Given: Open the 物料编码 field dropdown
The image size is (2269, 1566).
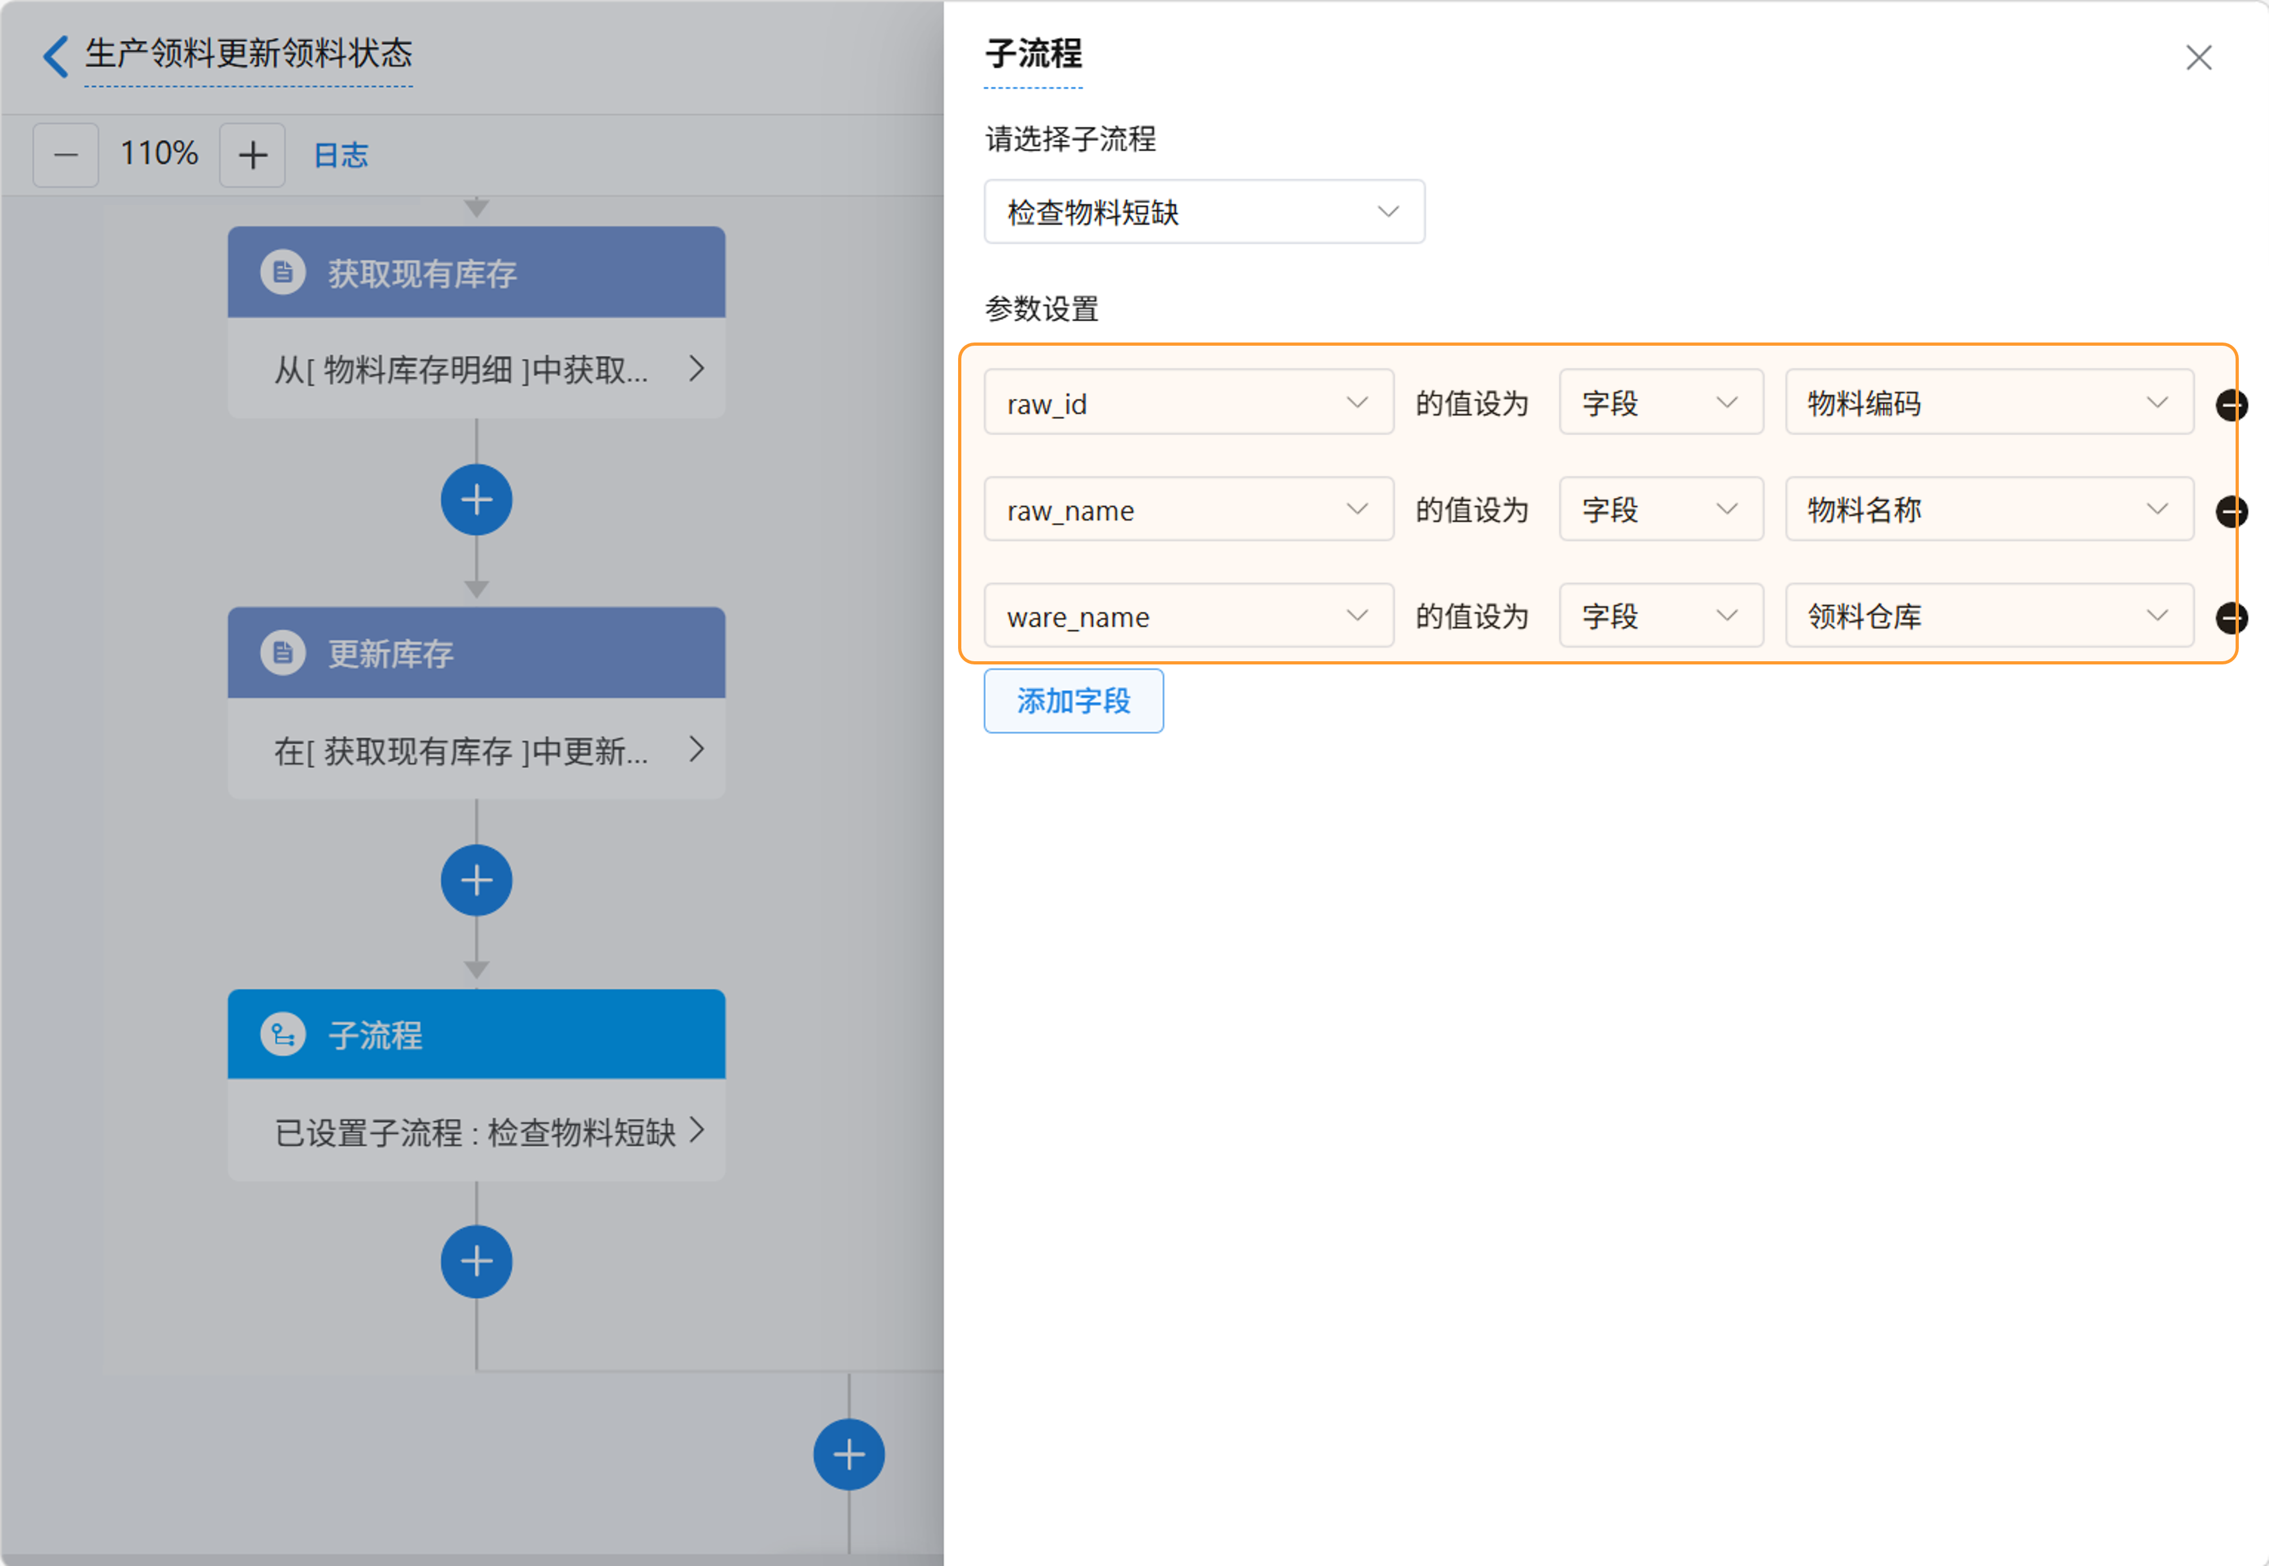Looking at the screenshot, I should pyautogui.click(x=1988, y=402).
